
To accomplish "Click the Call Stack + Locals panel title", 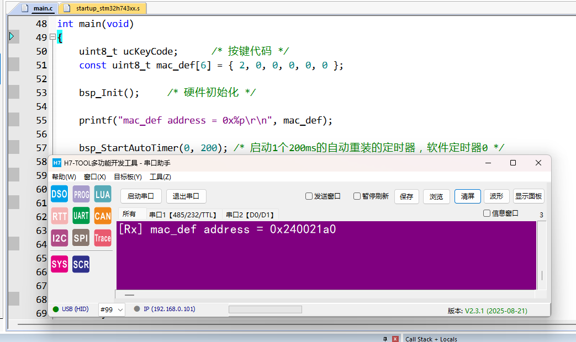I will click(431, 339).
